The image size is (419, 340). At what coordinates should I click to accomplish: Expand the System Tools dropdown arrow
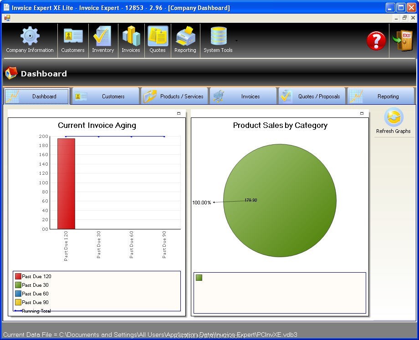pos(236,41)
